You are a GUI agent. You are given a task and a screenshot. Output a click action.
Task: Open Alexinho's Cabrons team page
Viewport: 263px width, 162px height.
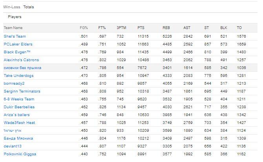pyautogui.click(x=21, y=60)
